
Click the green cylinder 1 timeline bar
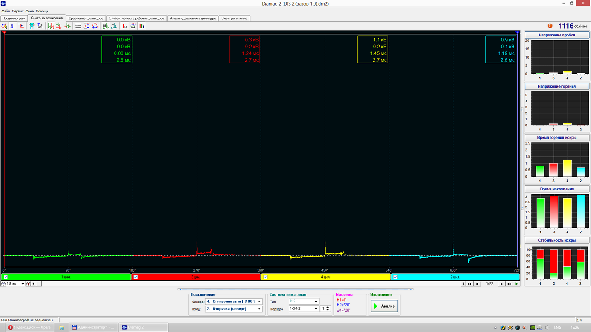(x=66, y=277)
